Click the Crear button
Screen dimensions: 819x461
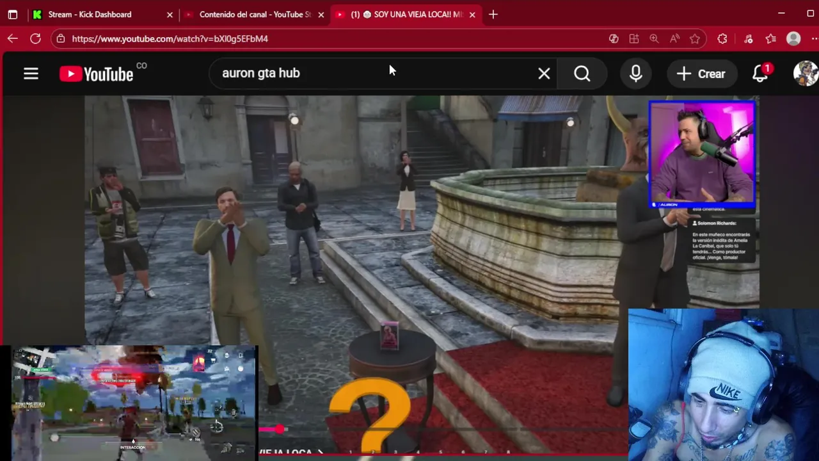click(701, 74)
